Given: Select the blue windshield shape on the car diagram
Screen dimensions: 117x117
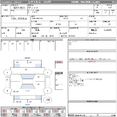Looking at the screenshot, I should (27, 77).
